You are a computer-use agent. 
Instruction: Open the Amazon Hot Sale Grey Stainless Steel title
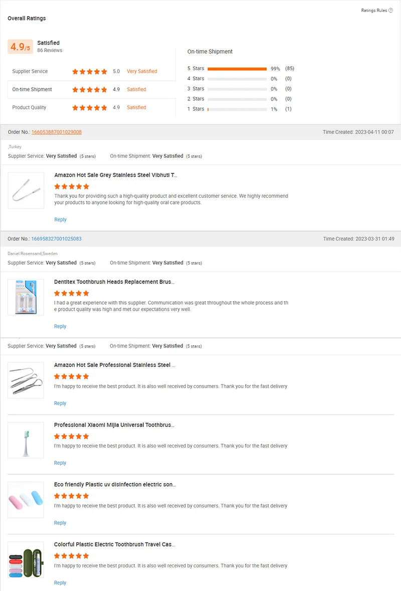point(115,175)
